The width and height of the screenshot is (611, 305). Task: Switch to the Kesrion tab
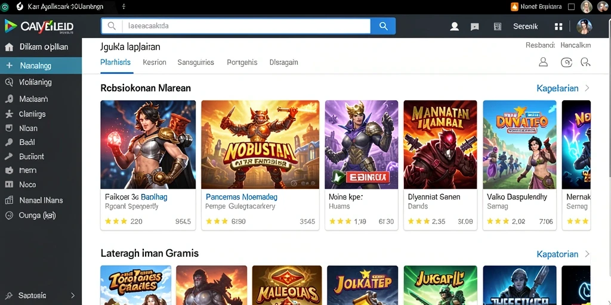155,62
